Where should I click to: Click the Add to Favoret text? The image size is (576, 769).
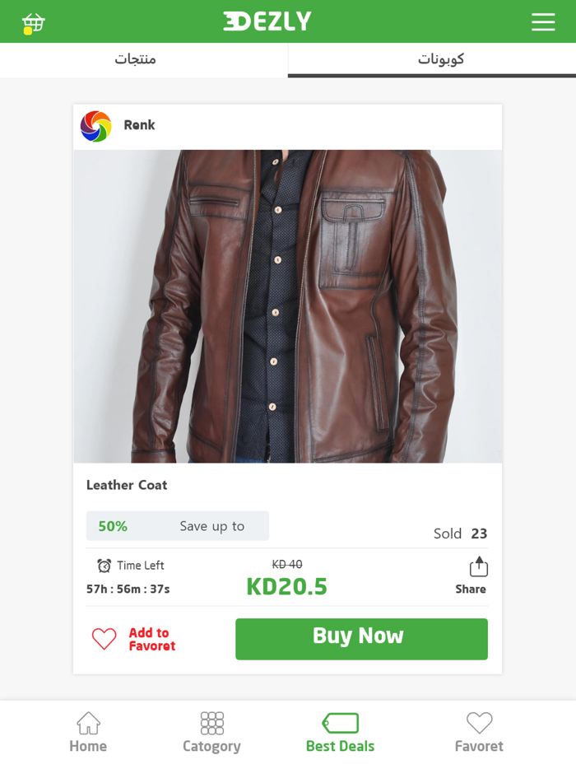(x=151, y=639)
